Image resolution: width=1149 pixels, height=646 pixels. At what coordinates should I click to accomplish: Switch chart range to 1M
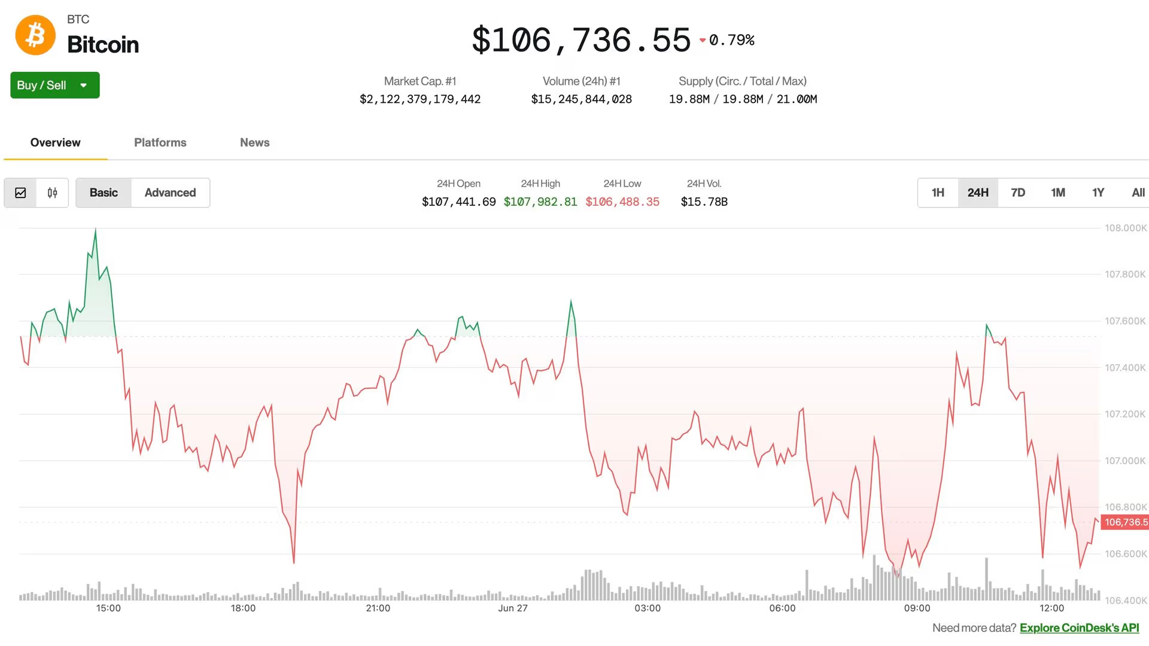click(x=1058, y=193)
